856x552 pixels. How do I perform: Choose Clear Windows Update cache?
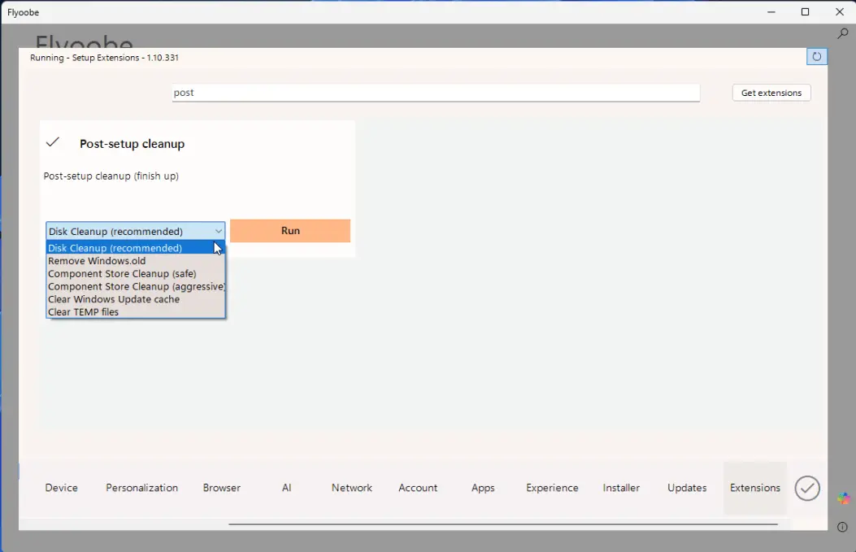pos(135,299)
